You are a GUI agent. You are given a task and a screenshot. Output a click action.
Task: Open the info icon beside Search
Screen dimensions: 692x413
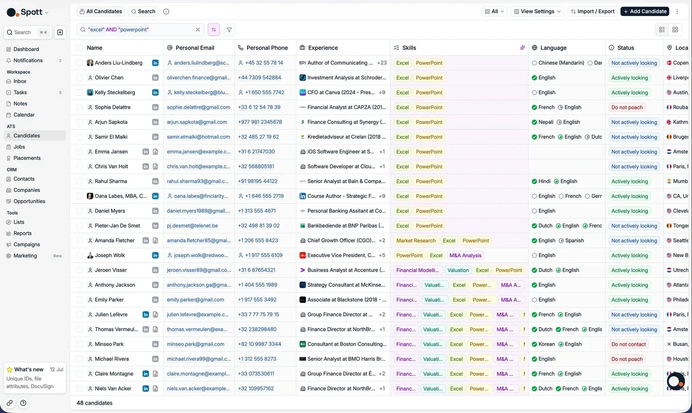tap(166, 12)
